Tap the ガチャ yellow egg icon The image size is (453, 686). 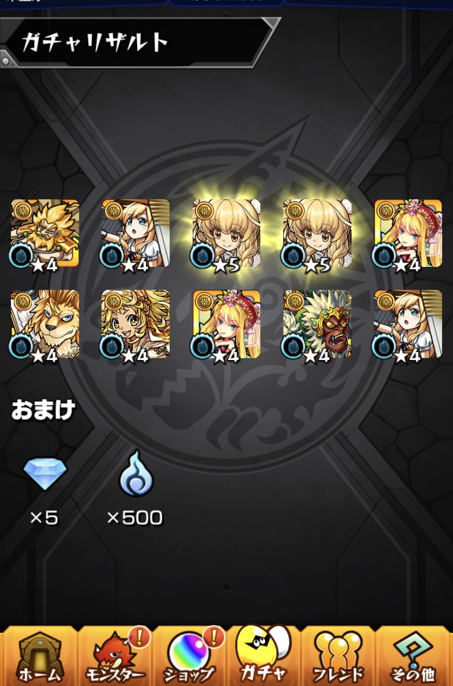tap(263, 654)
